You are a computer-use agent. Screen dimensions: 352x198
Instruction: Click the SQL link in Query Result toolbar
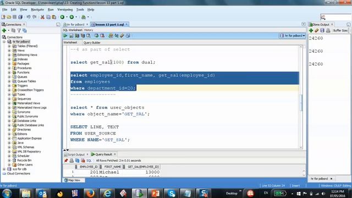[89, 161]
